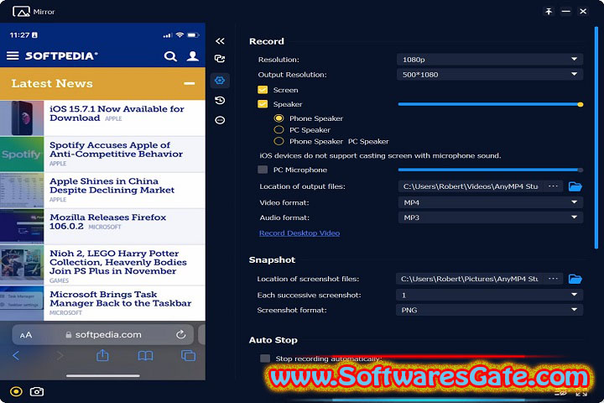This screenshot has width=604, height=403.
Task: Open the Screenshot format PNG dropdown
Action: (489, 310)
